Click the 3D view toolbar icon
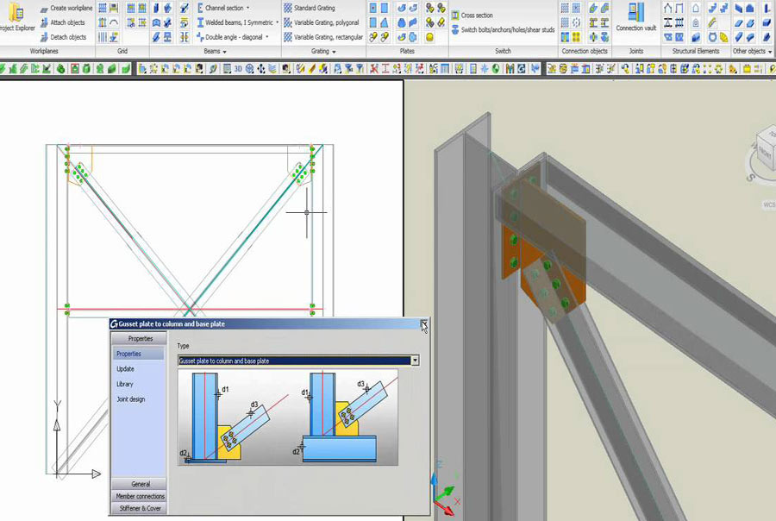Viewport: 776px width, 521px height. (236, 69)
